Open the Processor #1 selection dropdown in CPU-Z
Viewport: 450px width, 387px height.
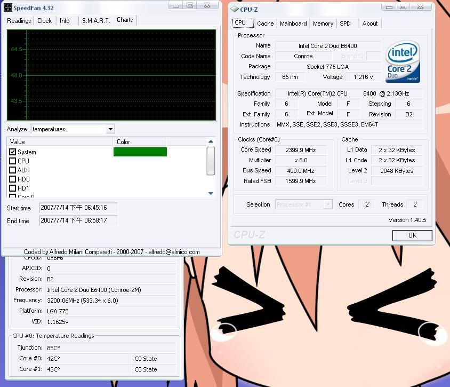328,204
